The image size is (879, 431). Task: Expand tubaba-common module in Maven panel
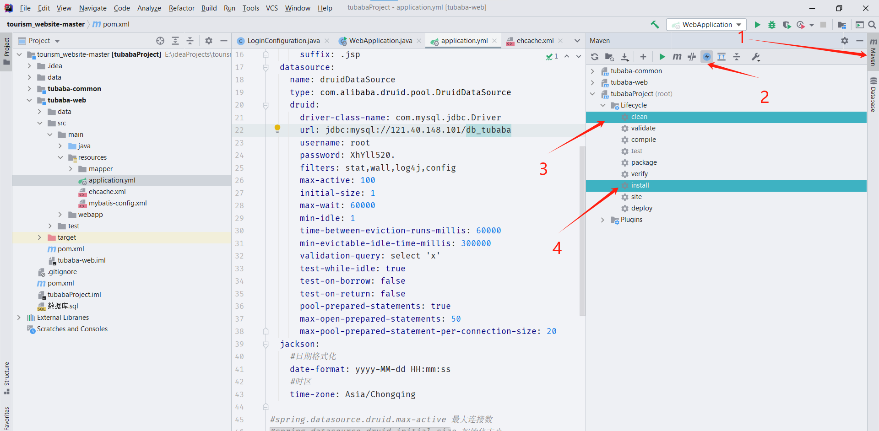[x=592, y=71]
